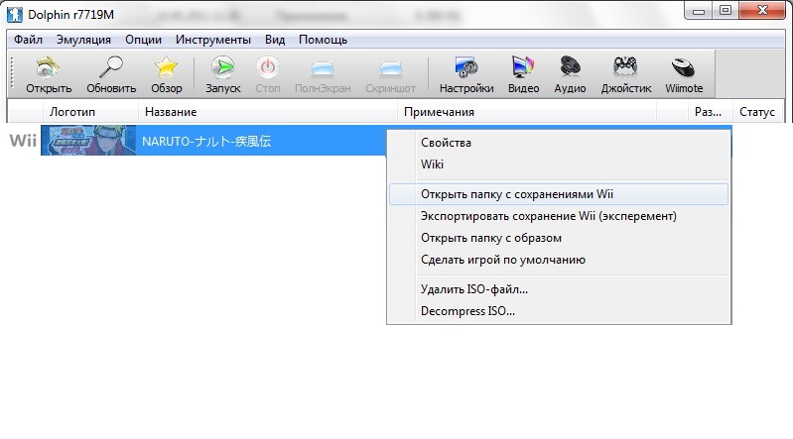Select Экспортировать сохранение Wii (эксперемент)

coord(559,216)
